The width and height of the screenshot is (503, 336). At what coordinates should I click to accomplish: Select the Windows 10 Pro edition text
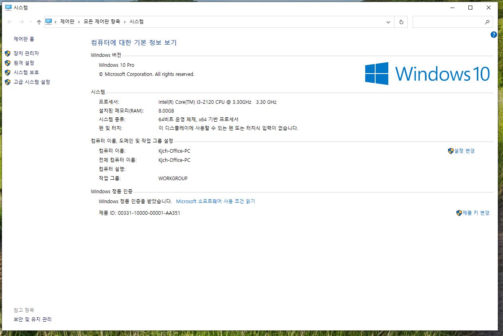[116, 65]
